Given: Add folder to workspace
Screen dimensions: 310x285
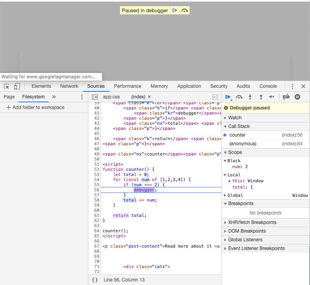Looking at the screenshot, I should click(36, 107).
